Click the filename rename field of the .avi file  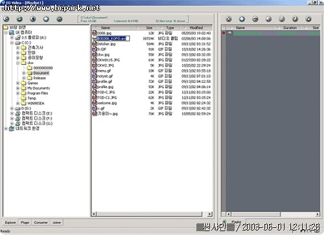[113, 38]
